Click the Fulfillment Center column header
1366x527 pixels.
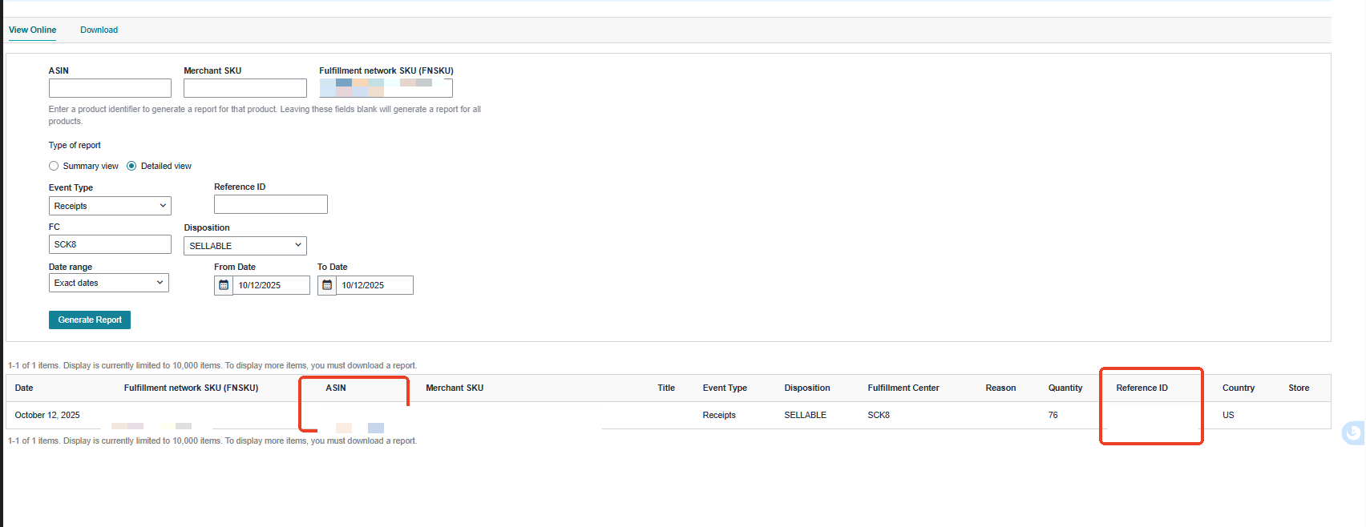pos(903,388)
